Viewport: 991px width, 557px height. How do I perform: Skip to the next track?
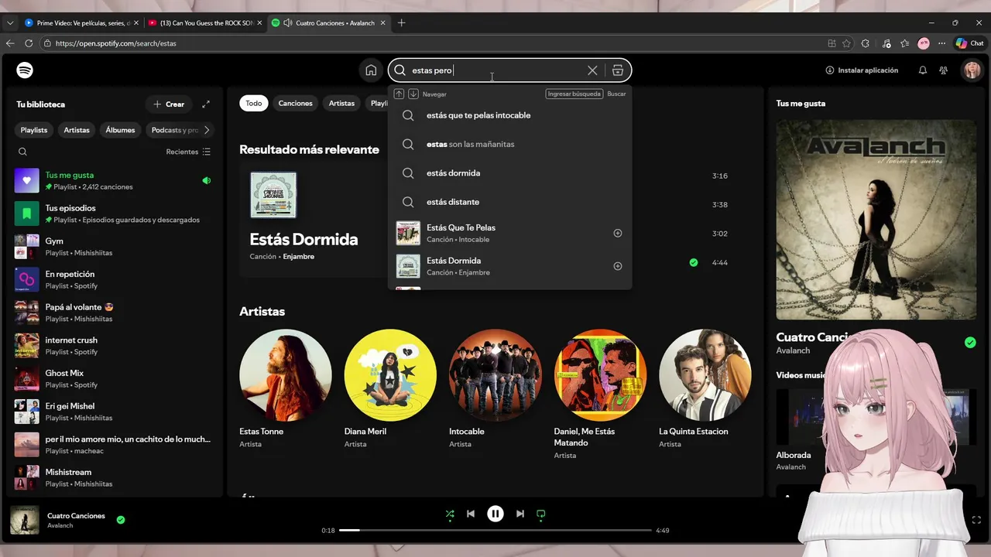tap(520, 514)
